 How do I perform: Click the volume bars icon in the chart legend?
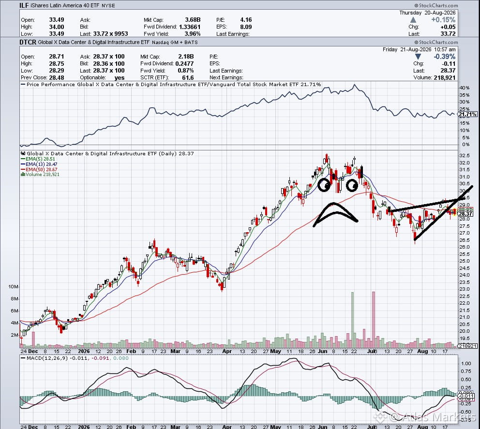(23, 175)
